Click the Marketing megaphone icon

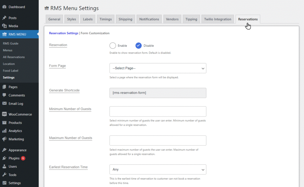point(4,139)
